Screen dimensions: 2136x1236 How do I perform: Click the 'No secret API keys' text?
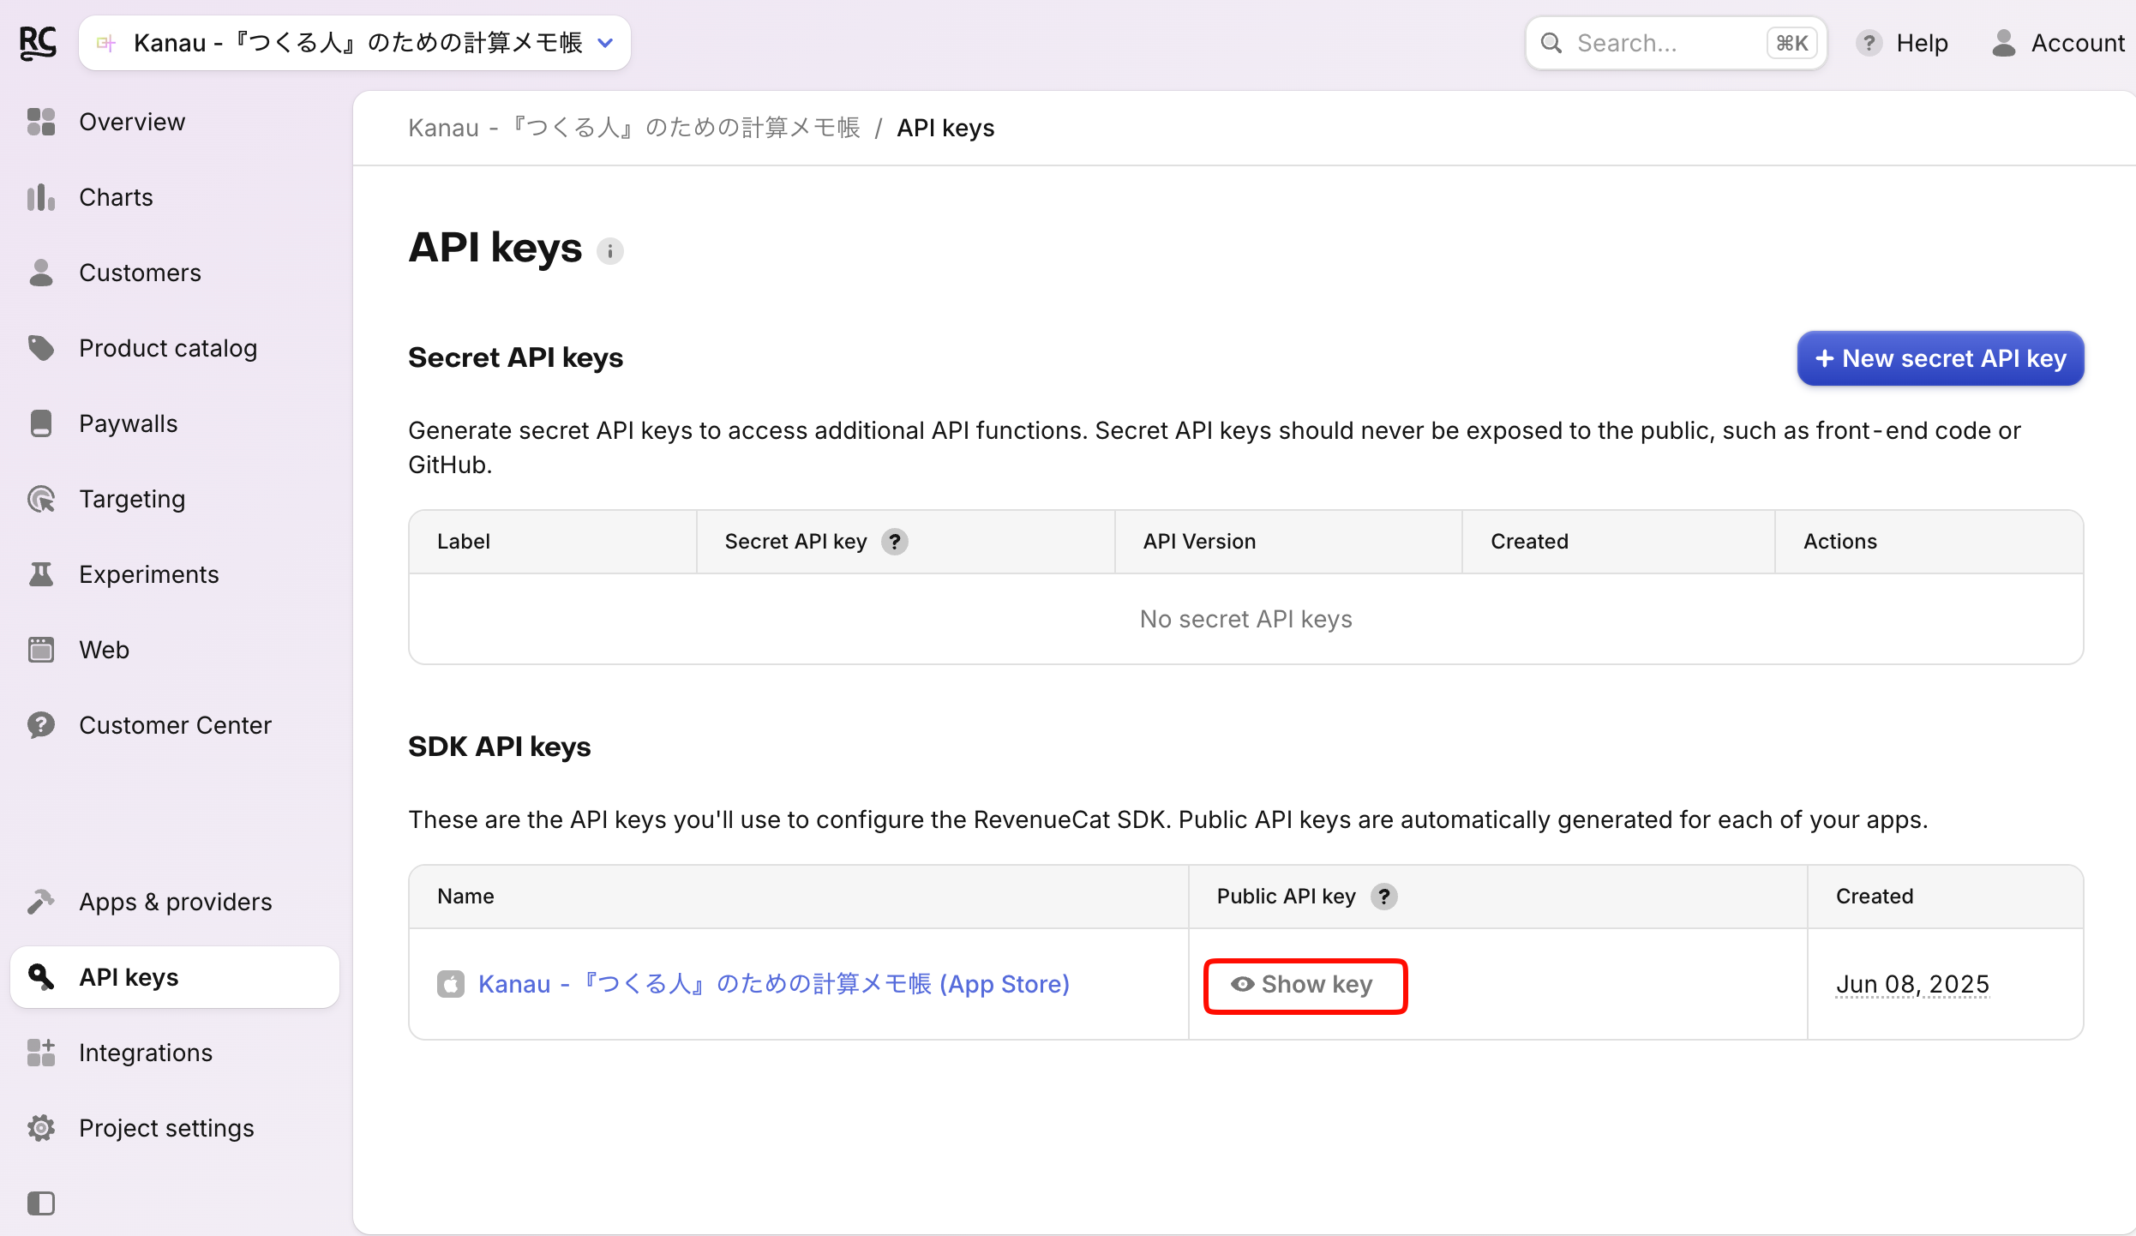[1246, 619]
